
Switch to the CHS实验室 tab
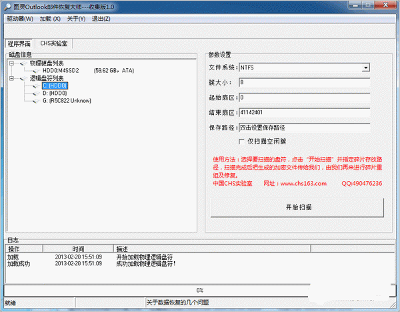tap(54, 43)
